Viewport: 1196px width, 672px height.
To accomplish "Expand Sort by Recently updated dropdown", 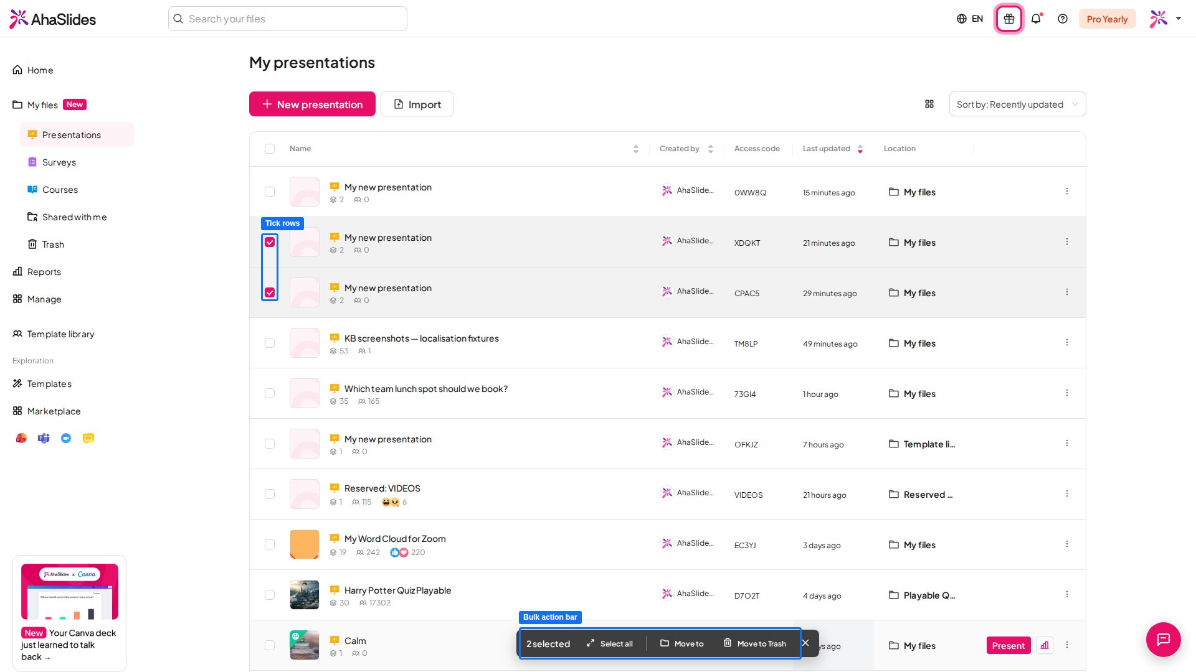I will pos(1017,104).
